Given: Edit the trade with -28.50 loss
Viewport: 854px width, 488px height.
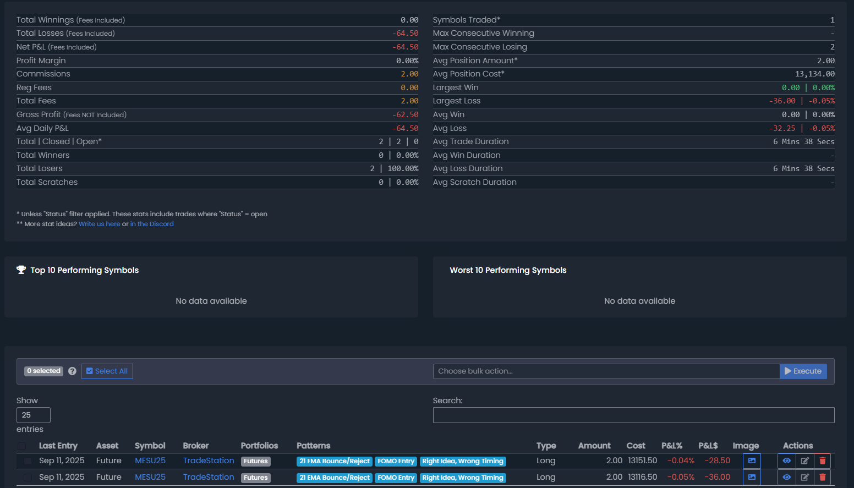Looking at the screenshot, I should pos(804,461).
